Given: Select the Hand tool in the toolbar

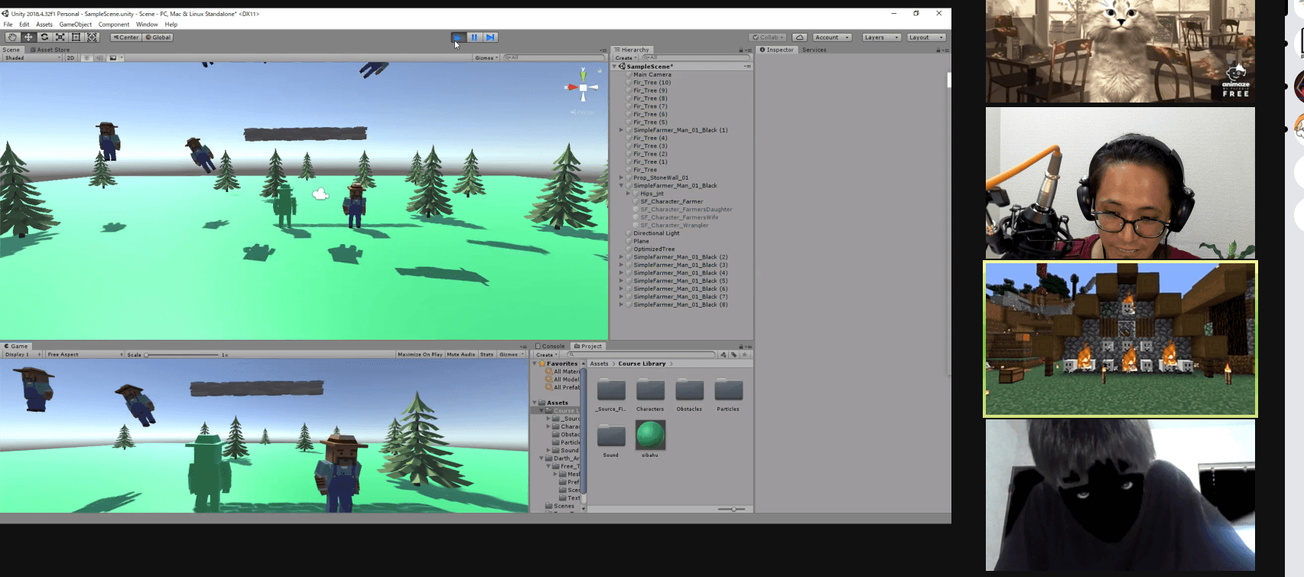Looking at the screenshot, I should [12, 37].
